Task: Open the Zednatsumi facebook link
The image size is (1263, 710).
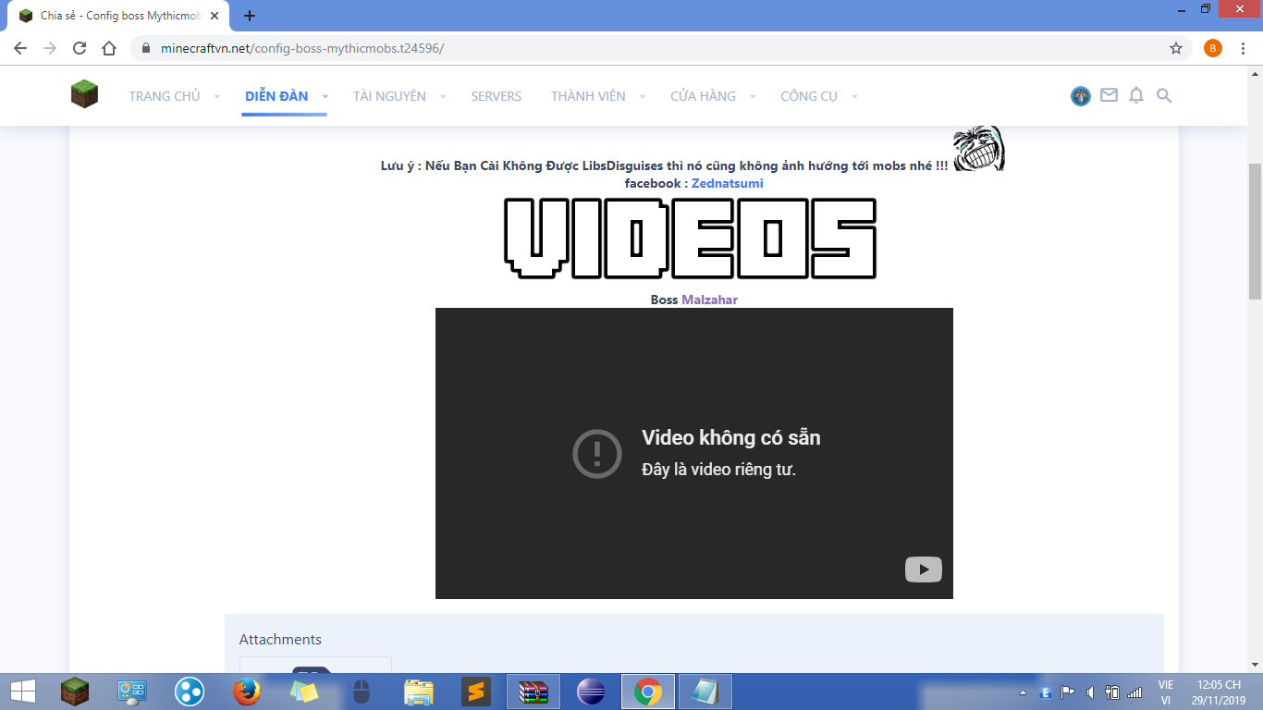Action: (728, 183)
